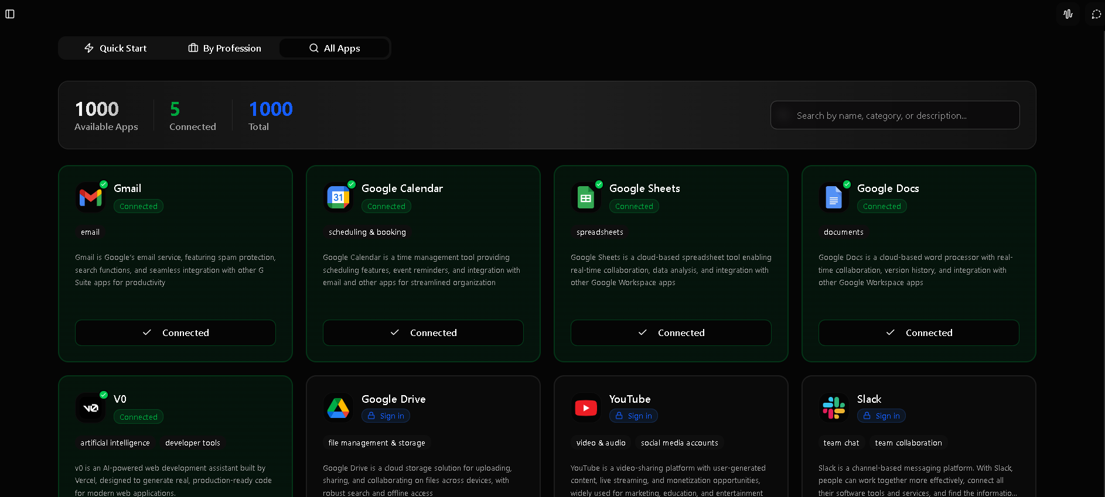The image size is (1105, 497).
Task: Click the YouTube logo
Action: click(586, 408)
